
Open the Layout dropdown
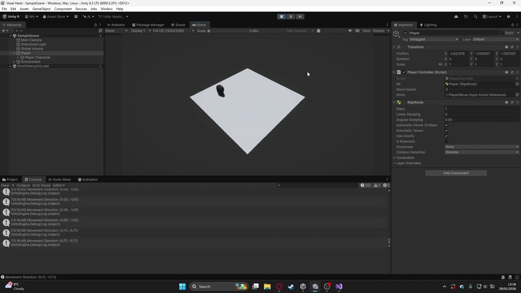pyautogui.click(x=492, y=17)
